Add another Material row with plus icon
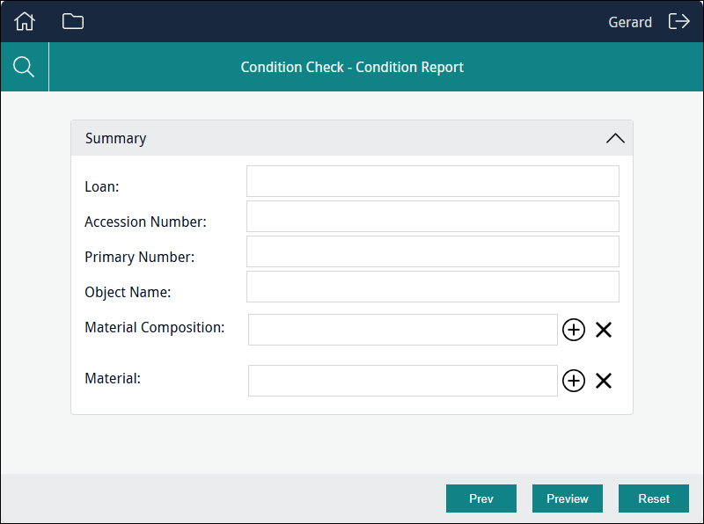The width and height of the screenshot is (704, 524). 573,381
